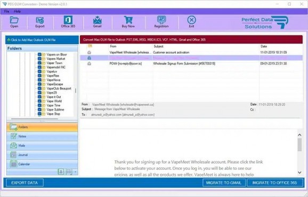308x197 pixels.
Task: Switch to the Notes pane
Action: tap(42, 136)
